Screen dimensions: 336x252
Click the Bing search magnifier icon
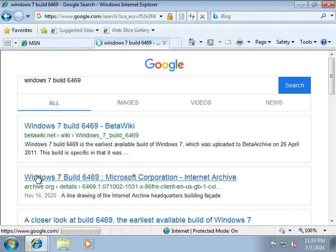pos(323,16)
